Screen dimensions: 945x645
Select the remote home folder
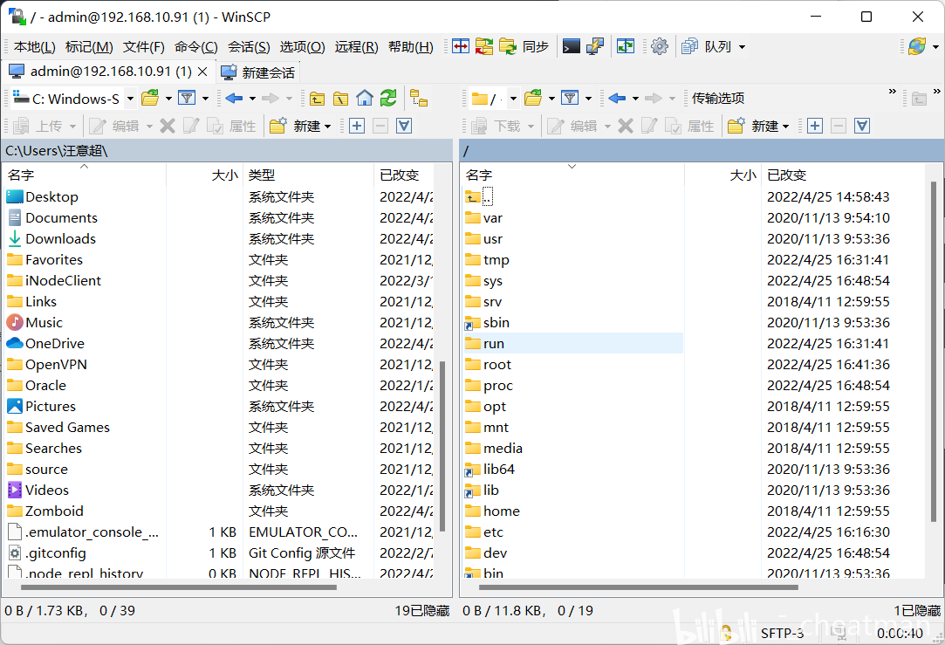point(492,511)
